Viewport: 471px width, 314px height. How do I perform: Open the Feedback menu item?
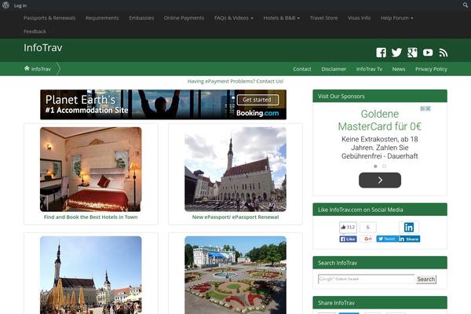click(35, 31)
